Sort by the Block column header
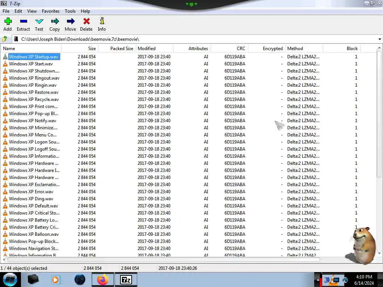This screenshot has height=287, width=383. (x=341, y=49)
